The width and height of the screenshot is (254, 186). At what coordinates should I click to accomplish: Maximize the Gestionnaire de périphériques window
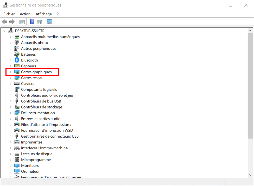coord(231,5)
